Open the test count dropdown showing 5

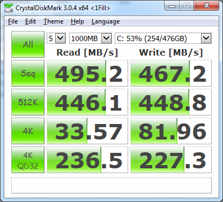[56, 38]
